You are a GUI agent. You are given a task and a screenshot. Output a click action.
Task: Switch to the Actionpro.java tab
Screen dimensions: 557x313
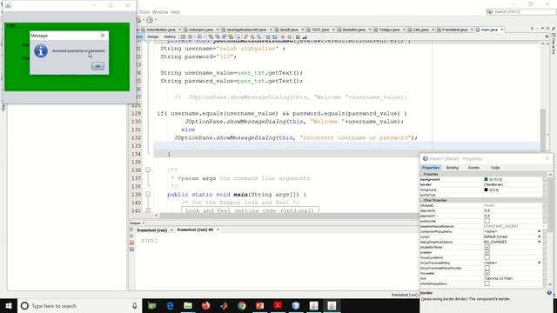click(201, 30)
